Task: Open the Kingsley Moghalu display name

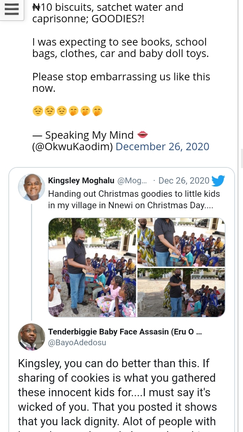Action: pyautogui.click(x=81, y=181)
